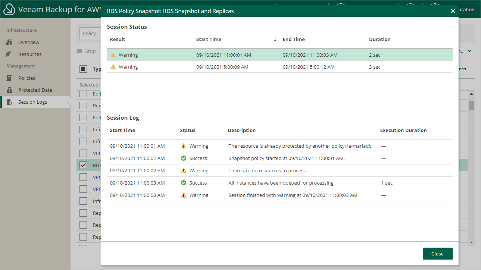Click the Session Log Description column header
The width and height of the screenshot is (481, 270).
pyautogui.click(x=242, y=130)
